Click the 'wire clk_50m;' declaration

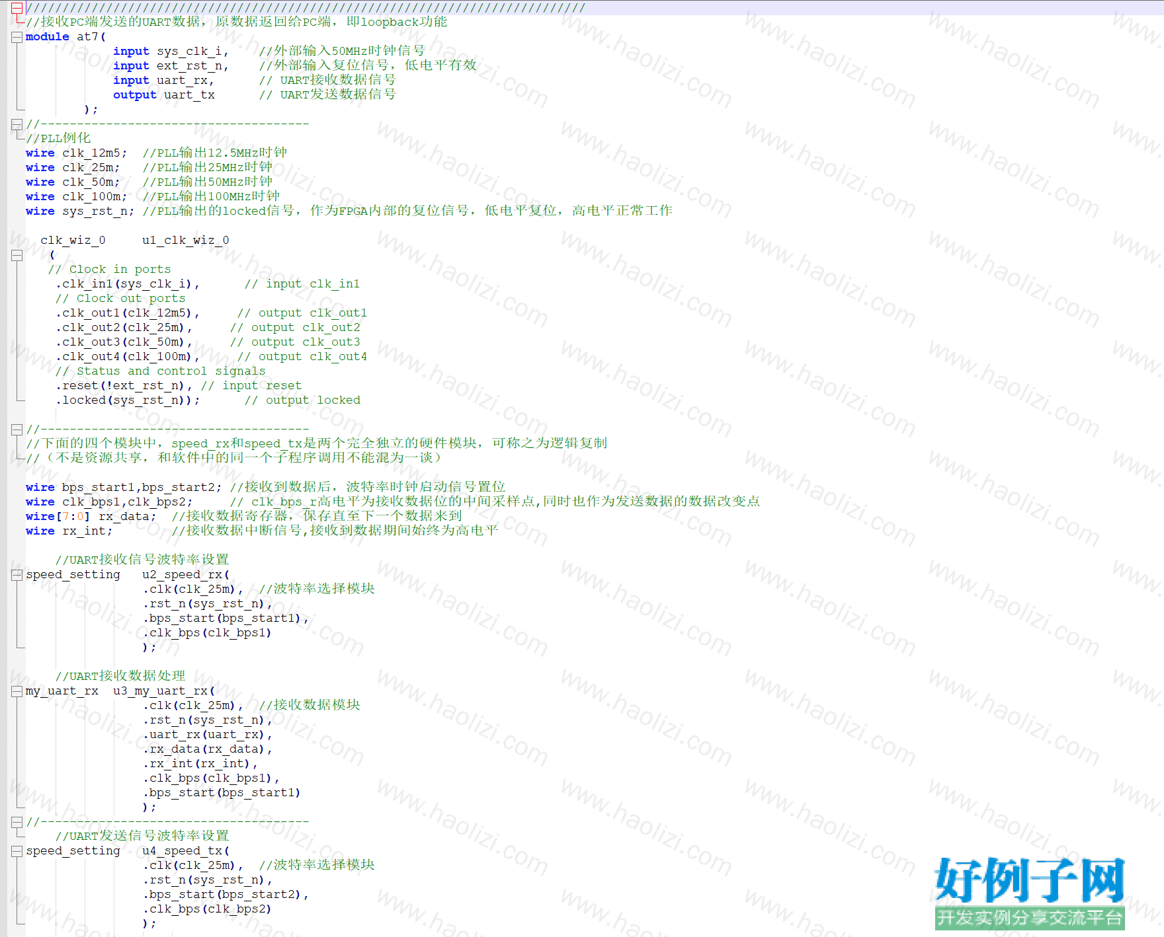[73, 182]
